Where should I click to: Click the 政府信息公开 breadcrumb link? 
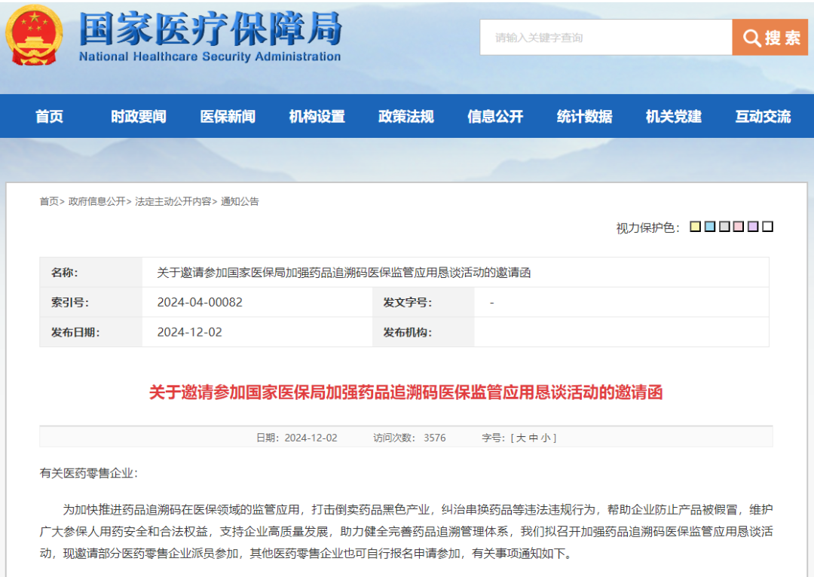pyautogui.click(x=96, y=202)
